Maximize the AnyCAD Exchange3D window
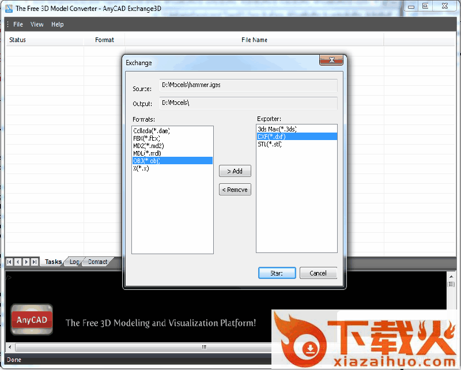The width and height of the screenshot is (461, 370). tap(425, 6)
